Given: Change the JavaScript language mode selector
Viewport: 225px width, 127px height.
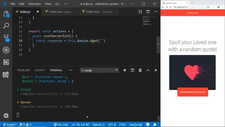Looking at the screenshot, I should coord(136,125).
